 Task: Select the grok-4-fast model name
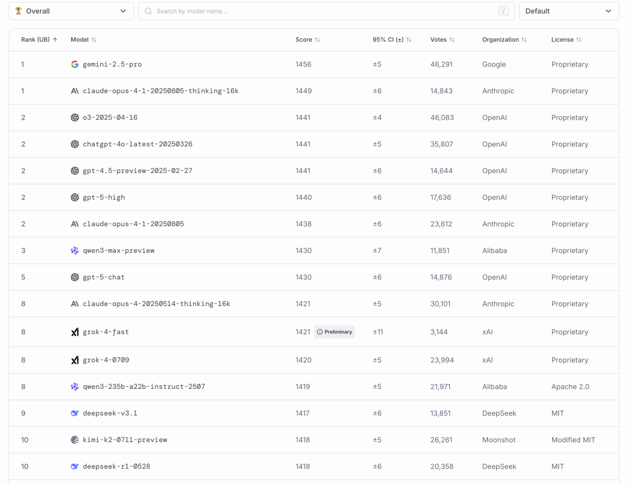[x=106, y=332]
